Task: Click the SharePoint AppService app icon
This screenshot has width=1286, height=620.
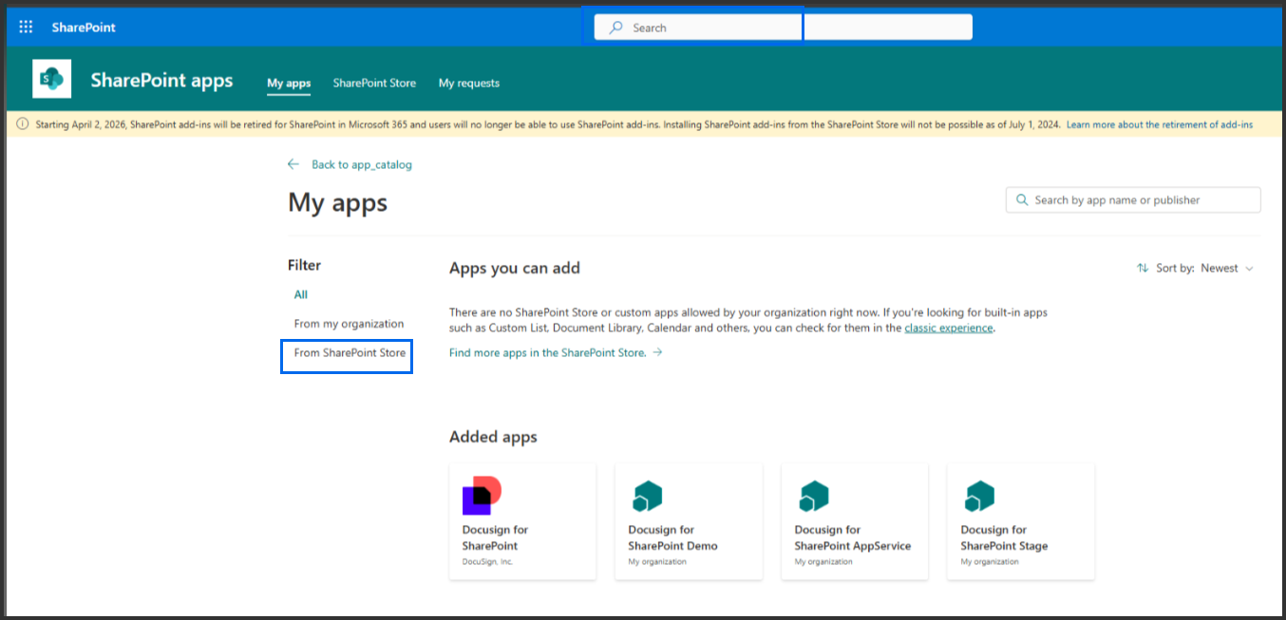Action: coord(813,496)
